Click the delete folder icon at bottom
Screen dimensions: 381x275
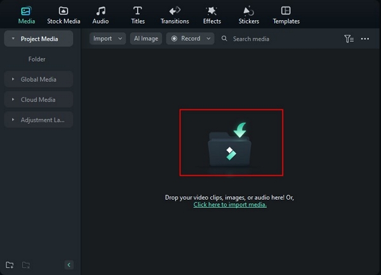point(26,265)
